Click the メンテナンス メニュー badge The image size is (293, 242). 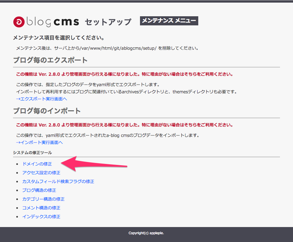tap(169, 21)
